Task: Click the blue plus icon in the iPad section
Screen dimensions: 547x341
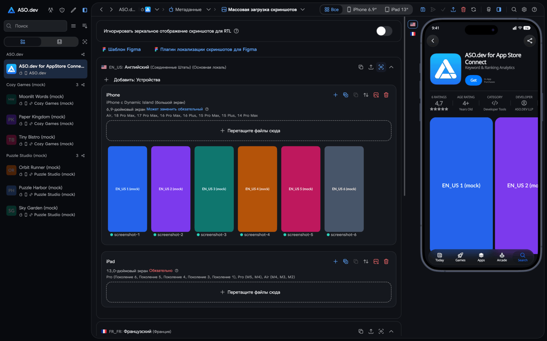Action: pyautogui.click(x=335, y=261)
